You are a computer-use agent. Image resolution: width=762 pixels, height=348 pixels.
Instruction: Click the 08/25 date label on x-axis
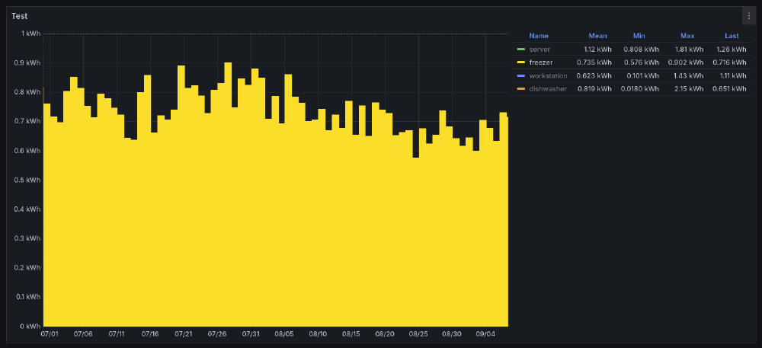click(418, 334)
